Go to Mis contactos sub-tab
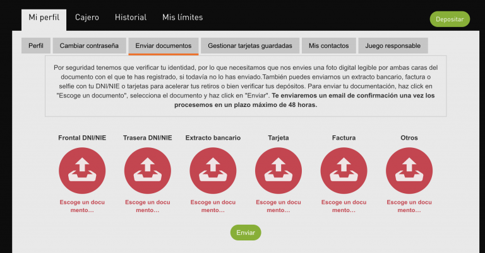The image size is (485, 253). pyautogui.click(x=328, y=46)
